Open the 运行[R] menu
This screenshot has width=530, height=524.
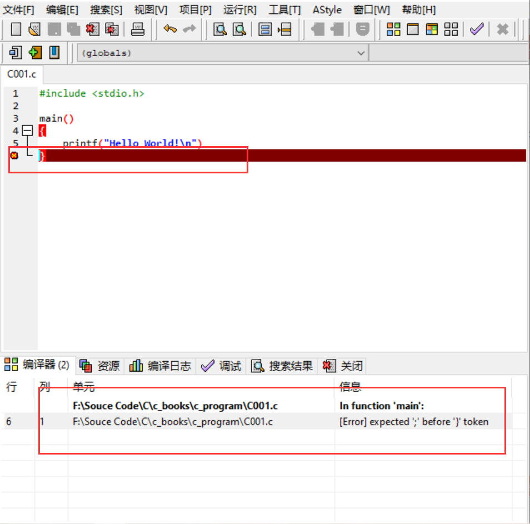(240, 10)
